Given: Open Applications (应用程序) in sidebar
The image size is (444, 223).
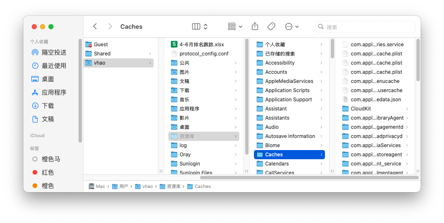Looking at the screenshot, I should point(53,93).
